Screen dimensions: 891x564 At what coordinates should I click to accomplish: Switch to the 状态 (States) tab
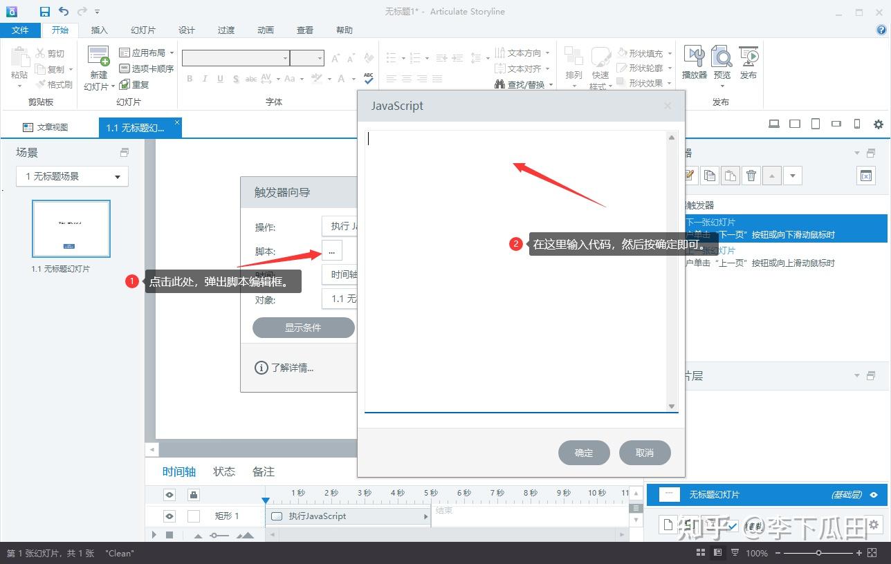[224, 471]
